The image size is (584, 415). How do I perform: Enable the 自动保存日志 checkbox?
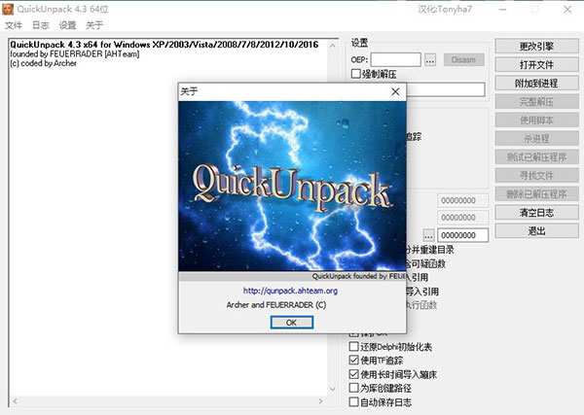(354, 402)
